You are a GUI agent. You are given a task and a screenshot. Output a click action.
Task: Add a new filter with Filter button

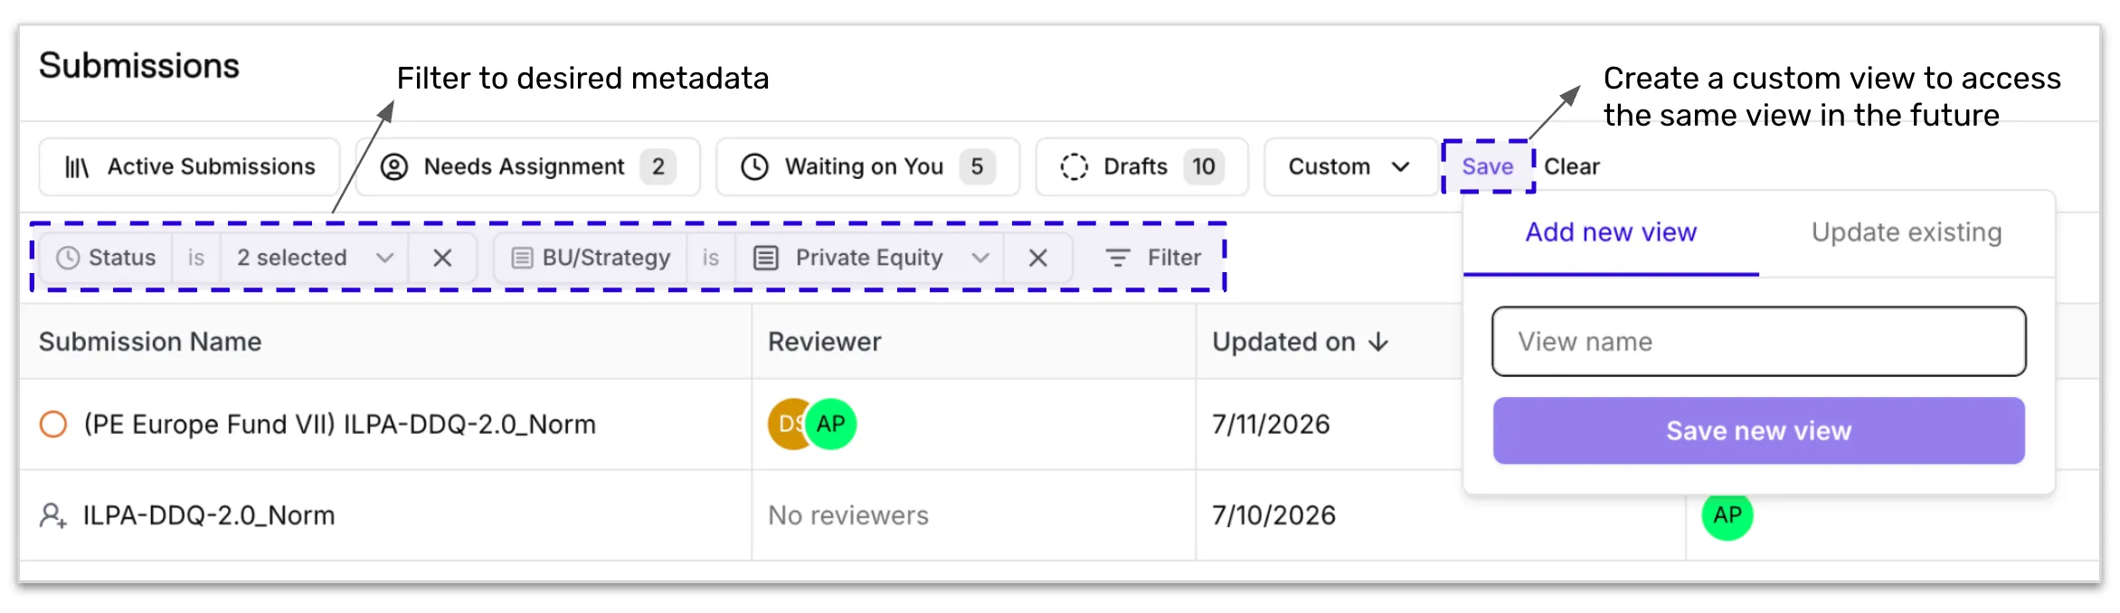click(x=1153, y=259)
